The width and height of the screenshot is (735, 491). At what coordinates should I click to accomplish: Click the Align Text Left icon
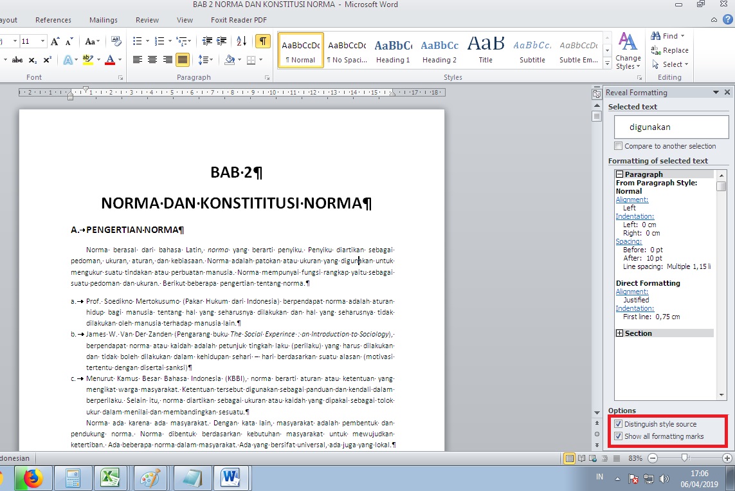[x=137, y=59]
